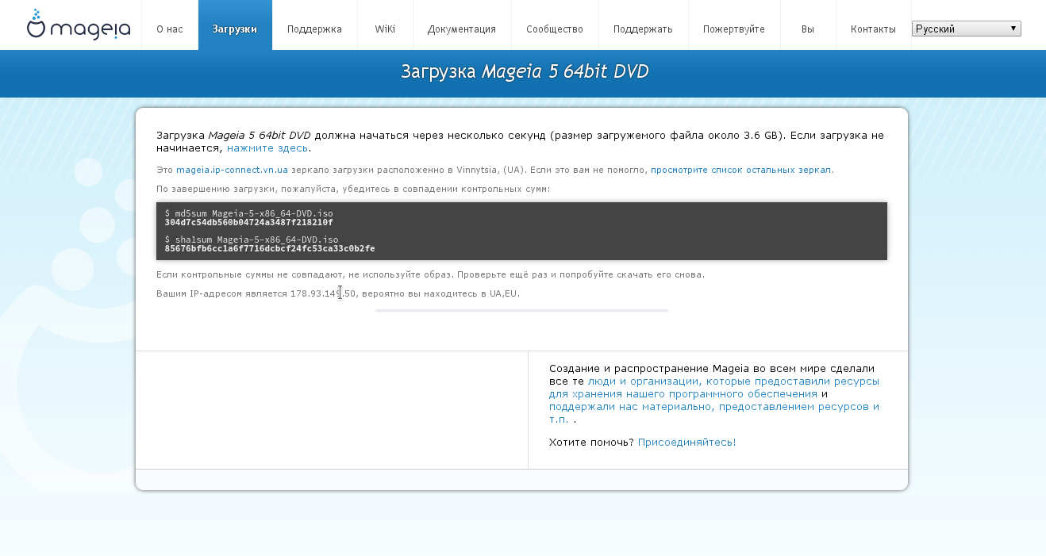The width and height of the screenshot is (1046, 556).
Task: Open Контакты in the navigation bar
Action: [873, 29]
